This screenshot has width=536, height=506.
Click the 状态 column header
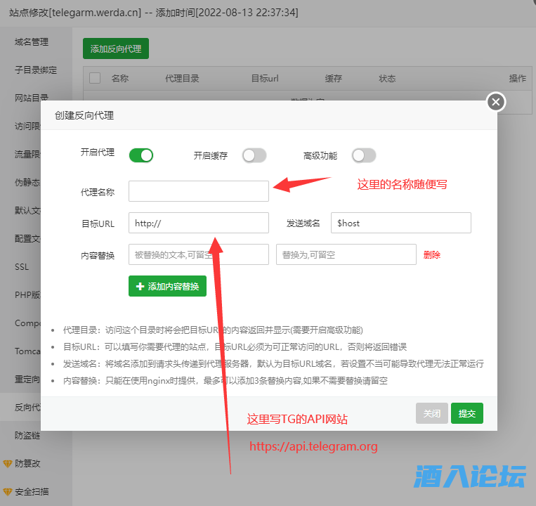pos(387,78)
